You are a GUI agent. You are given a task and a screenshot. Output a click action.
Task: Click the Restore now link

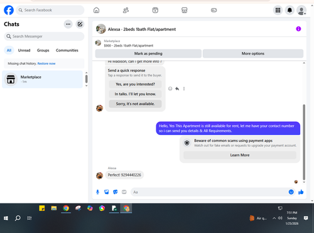point(46,63)
